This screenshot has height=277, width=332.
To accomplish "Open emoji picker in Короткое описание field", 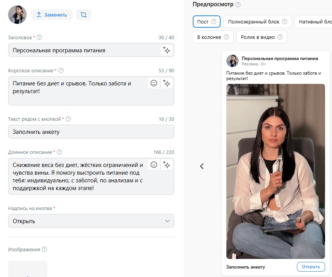I will click(x=154, y=83).
